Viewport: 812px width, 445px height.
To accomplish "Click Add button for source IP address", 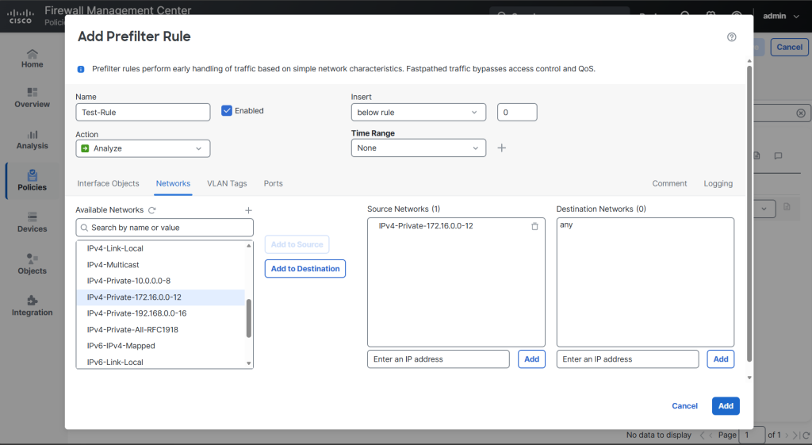I will [531, 359].
